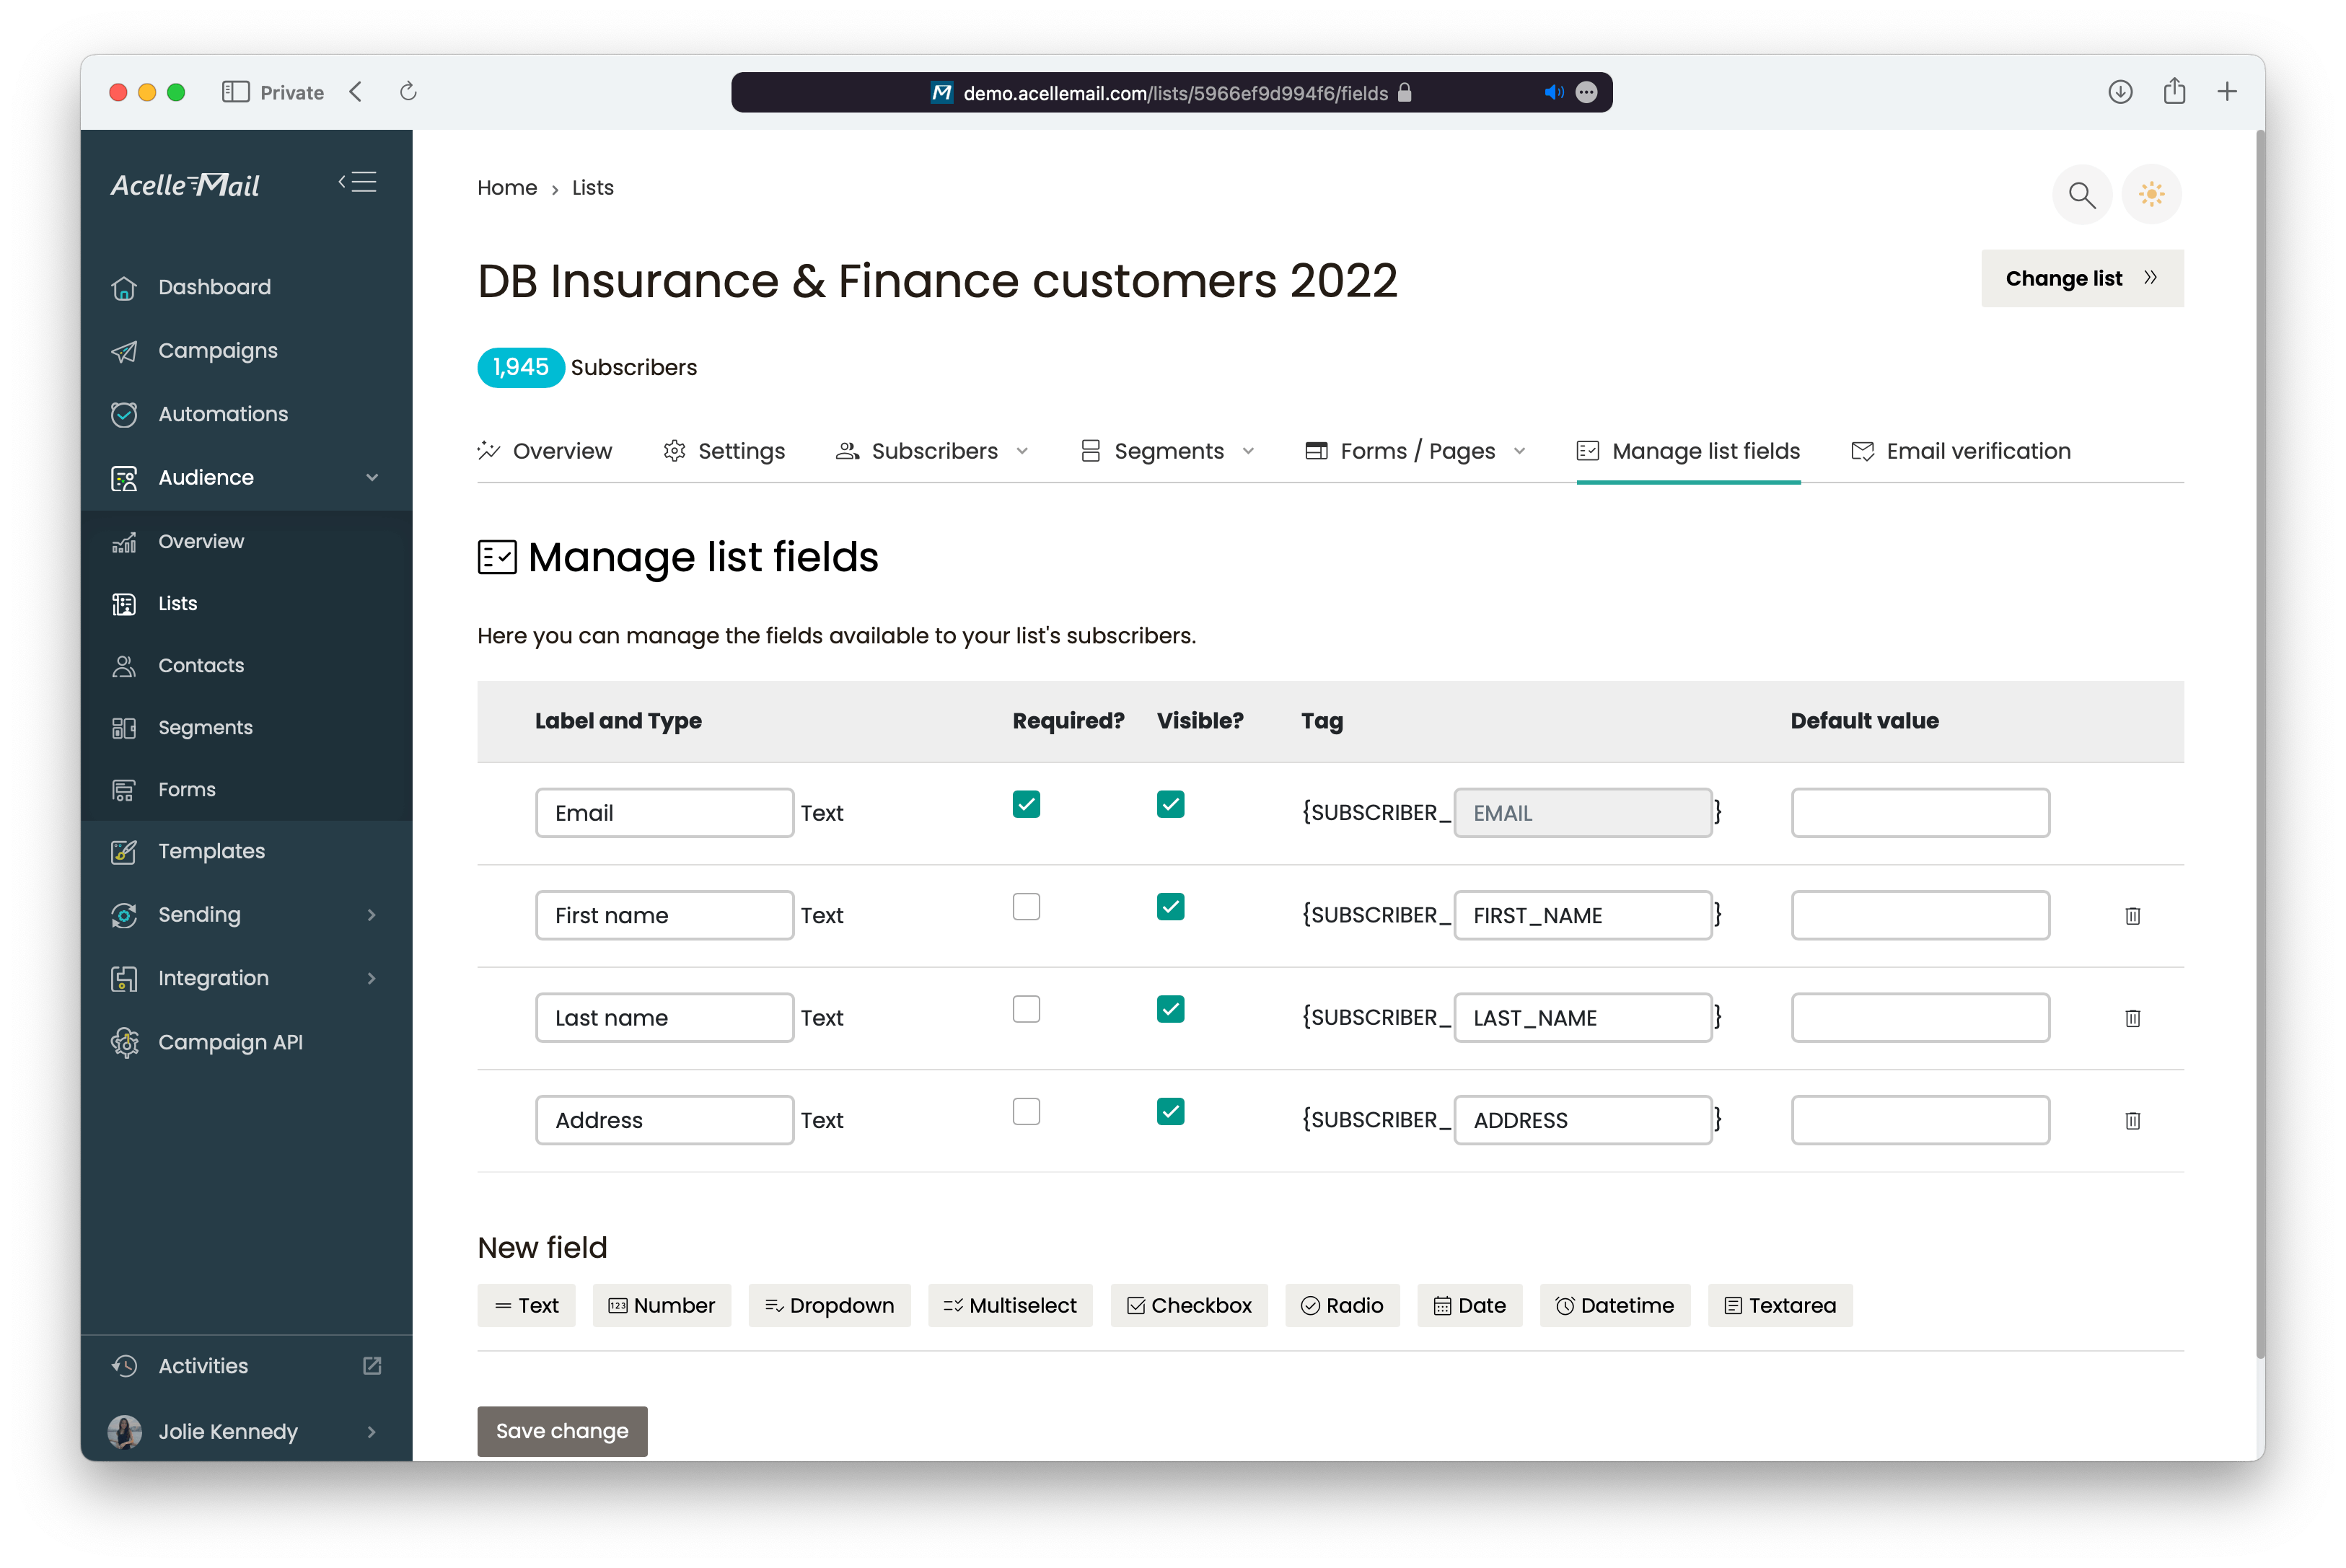
Task: Go to the Home breadcrumb link
Action: (507, 188)
